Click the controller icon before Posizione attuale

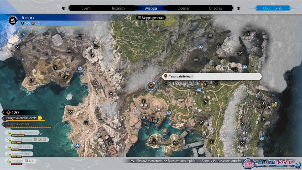(x=214, y=161)
